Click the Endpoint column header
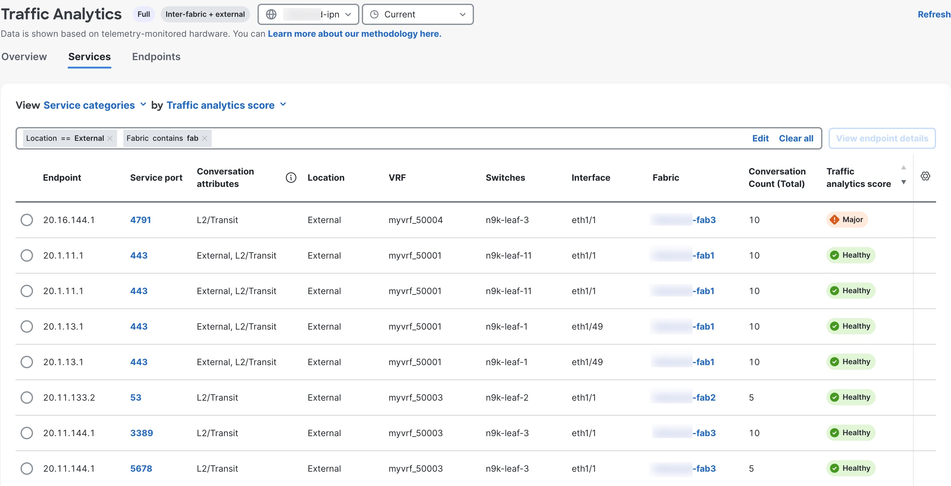 point(62,178)
